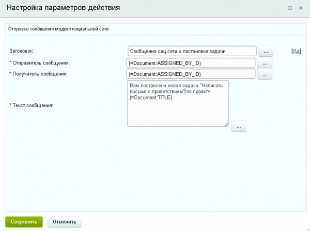Select the Получатель сообщения input field
Image resolution: width=310 pixels, height=231 pixels.
(x=192, y=74)
